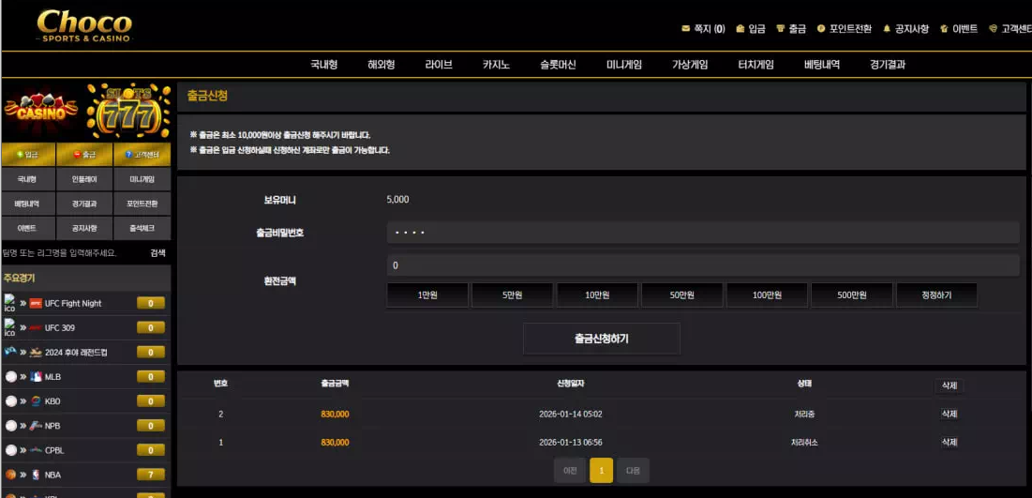
Task: Open the 슬롯머신 menu tab
Action: coord(558,65)
